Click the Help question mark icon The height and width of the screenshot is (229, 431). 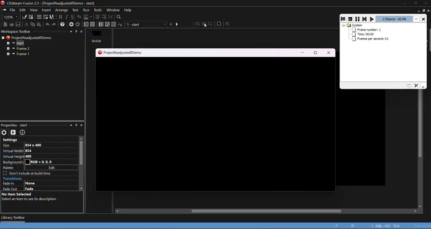pyautogui.click(x=62, y=24)
